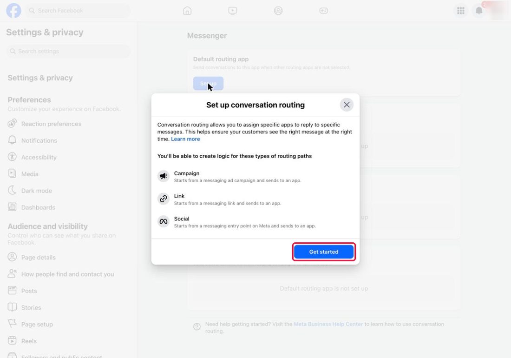Image resolution: width=511 pixels, height=358 pixels.
Task: Click the Campaign routing path title
Action: (187, 173)
